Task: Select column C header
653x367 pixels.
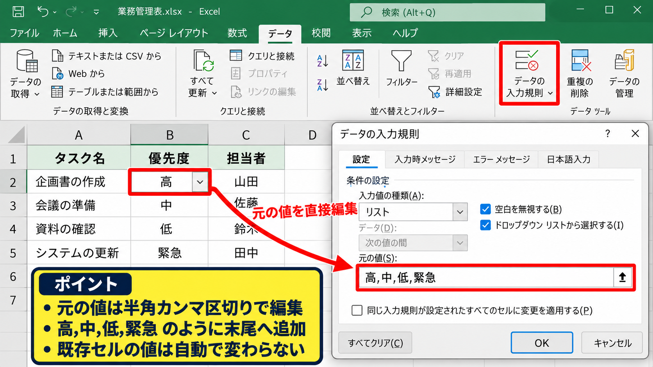Action: point(246,135)
